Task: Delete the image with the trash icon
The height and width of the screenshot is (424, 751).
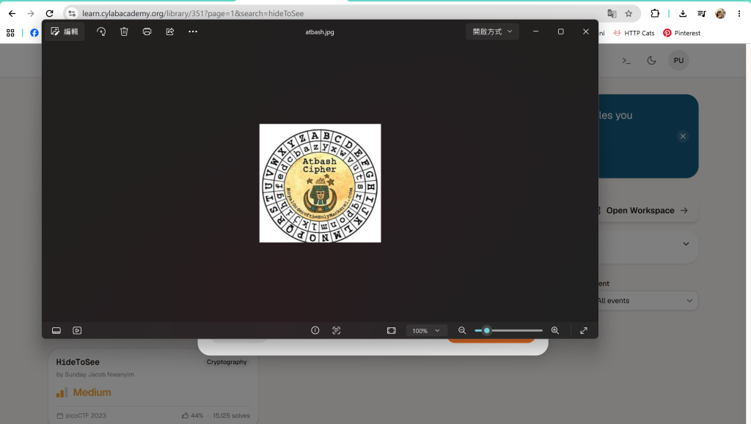Action: [124, 31]
